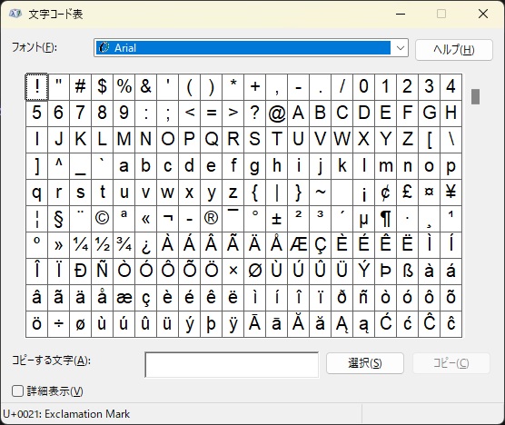
Task: Choose the { left curly brace cell
Action: (x=254, y=193)
